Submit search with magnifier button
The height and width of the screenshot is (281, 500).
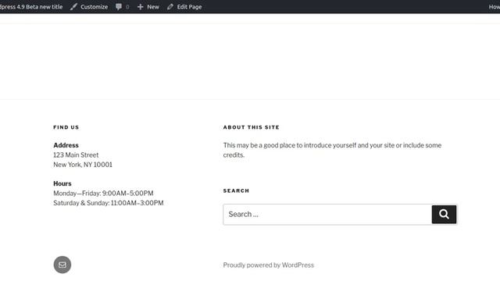point(445,215)
